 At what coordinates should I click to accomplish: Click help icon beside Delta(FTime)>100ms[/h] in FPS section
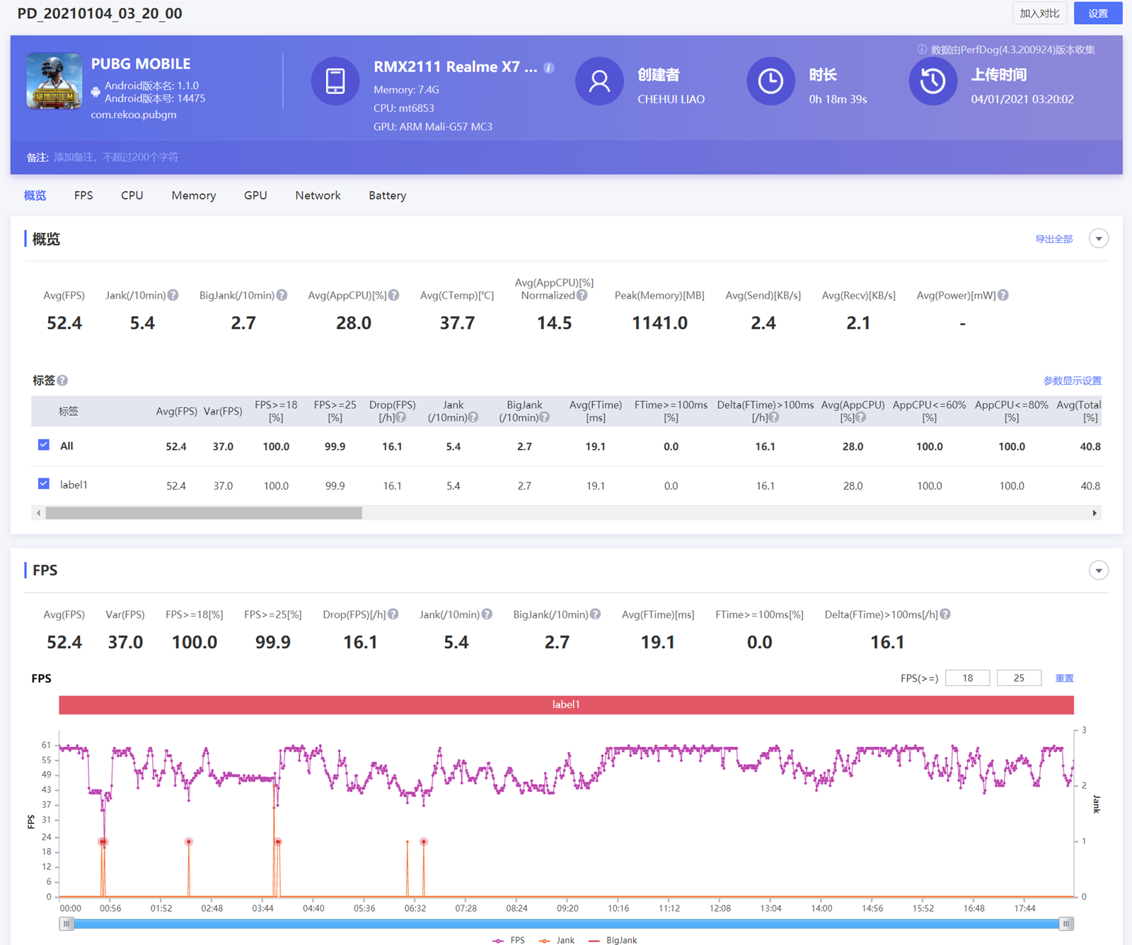(x=945, y=615)
